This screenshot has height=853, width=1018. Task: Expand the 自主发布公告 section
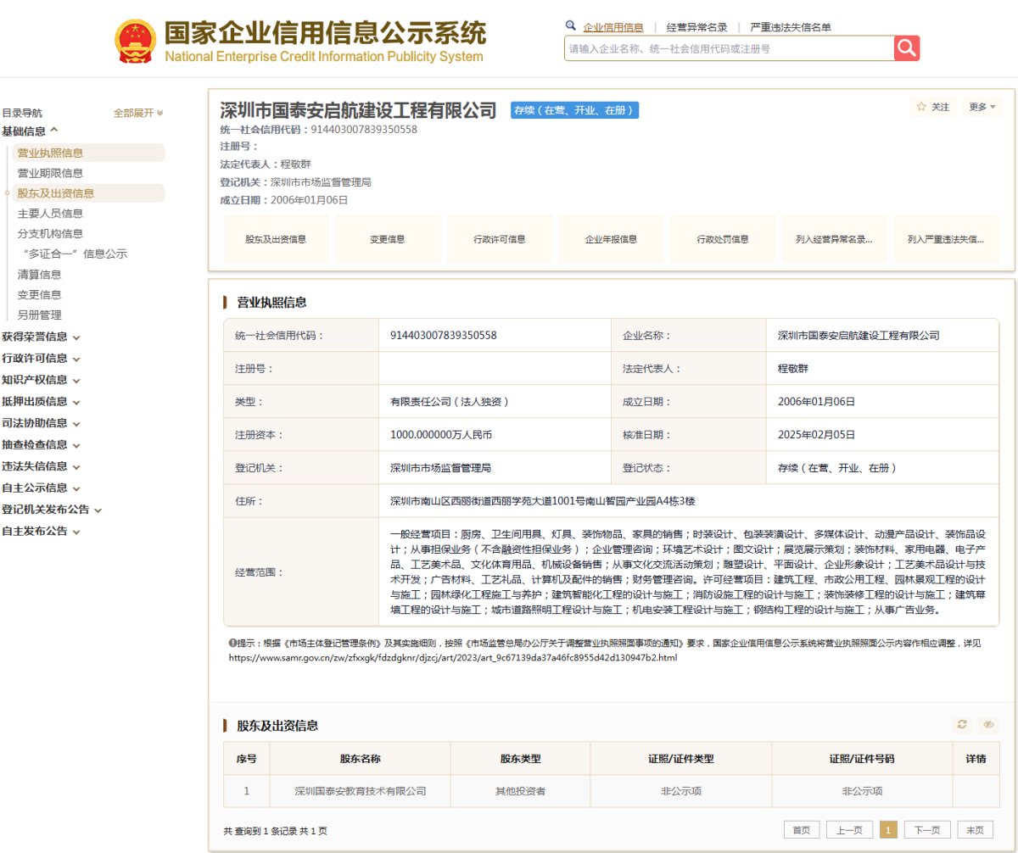pyautogui.click(x=41, y=532)
